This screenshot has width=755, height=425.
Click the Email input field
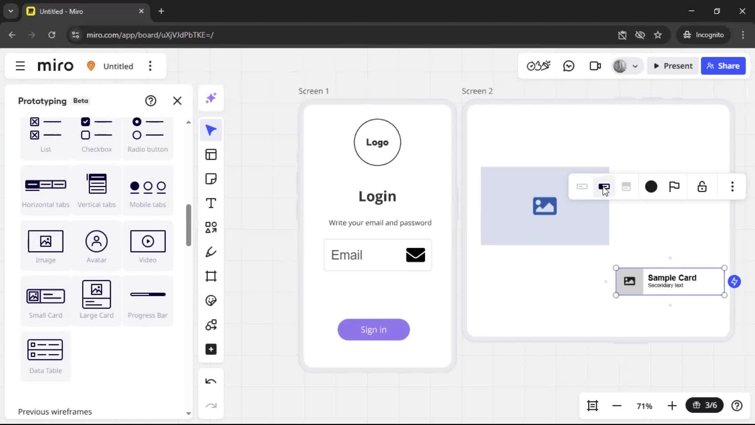click(378, 255)
